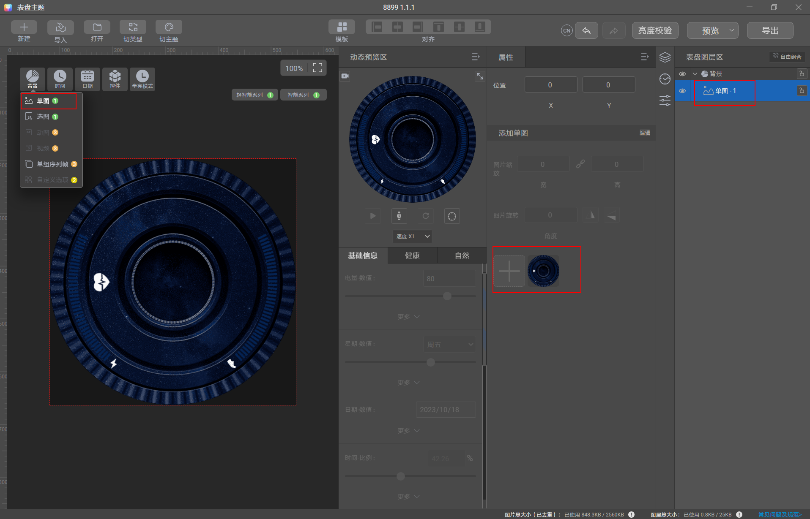
Task: Choose the 日期 calendar component tool
Action: pyautogui.click(x=87, y=79)
